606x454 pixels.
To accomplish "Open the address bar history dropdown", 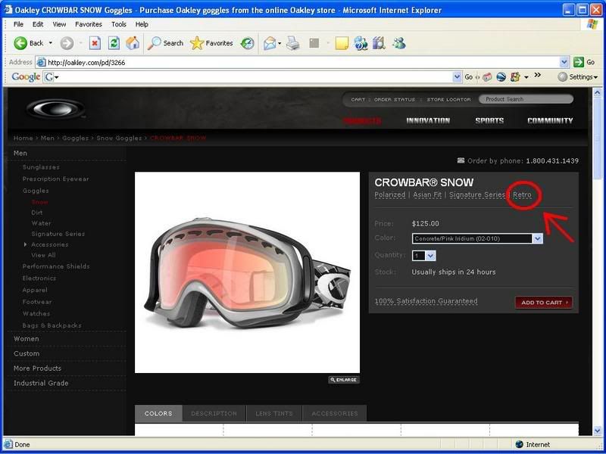I will (564, 62).
